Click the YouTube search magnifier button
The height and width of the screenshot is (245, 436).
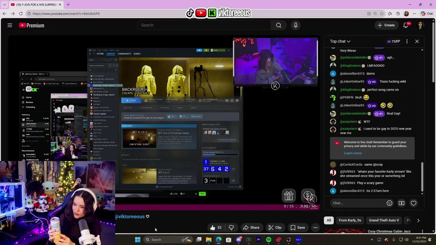[279, 25]
